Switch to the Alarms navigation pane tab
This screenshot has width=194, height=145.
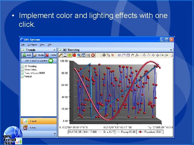[39, 128]
